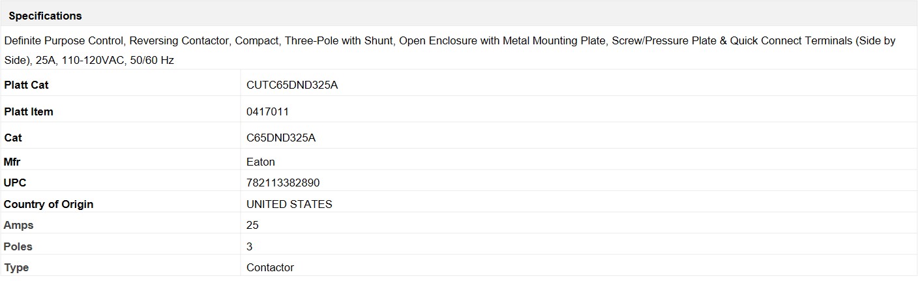Click the Platt Cat label
918x281 pixels.
(x=26, y=85)
